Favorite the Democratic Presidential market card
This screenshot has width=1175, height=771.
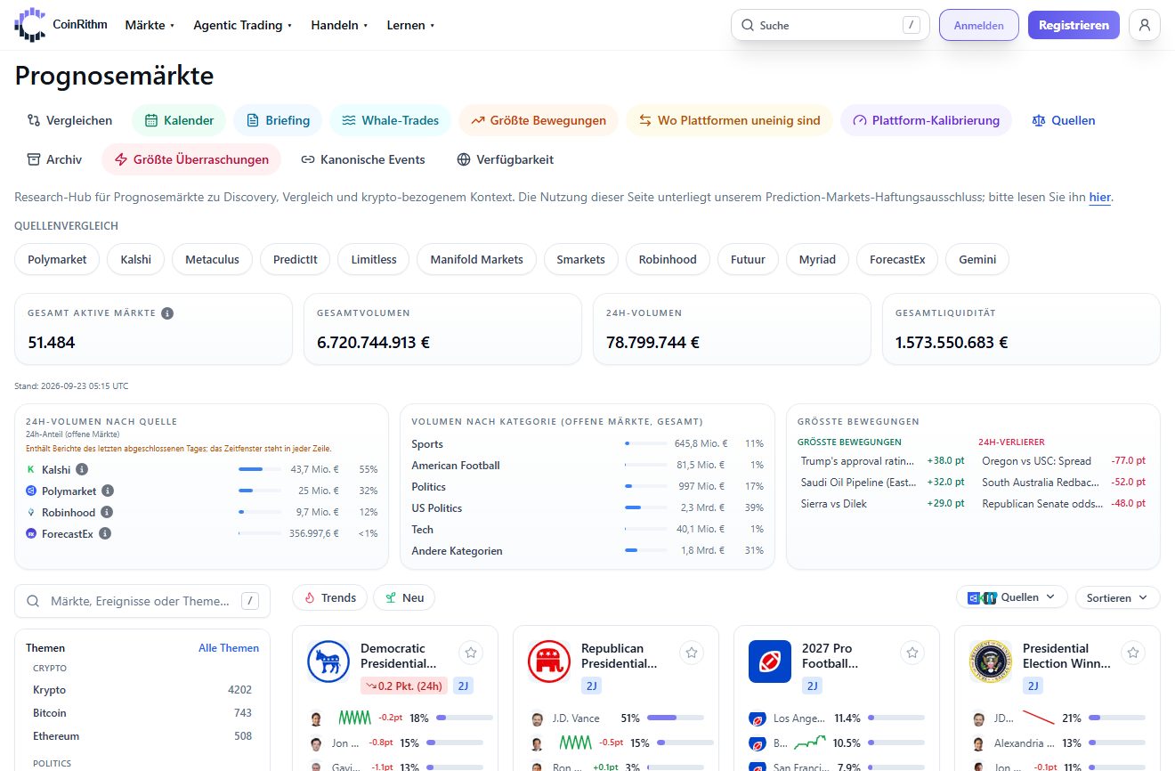click(x=471, y=653)
